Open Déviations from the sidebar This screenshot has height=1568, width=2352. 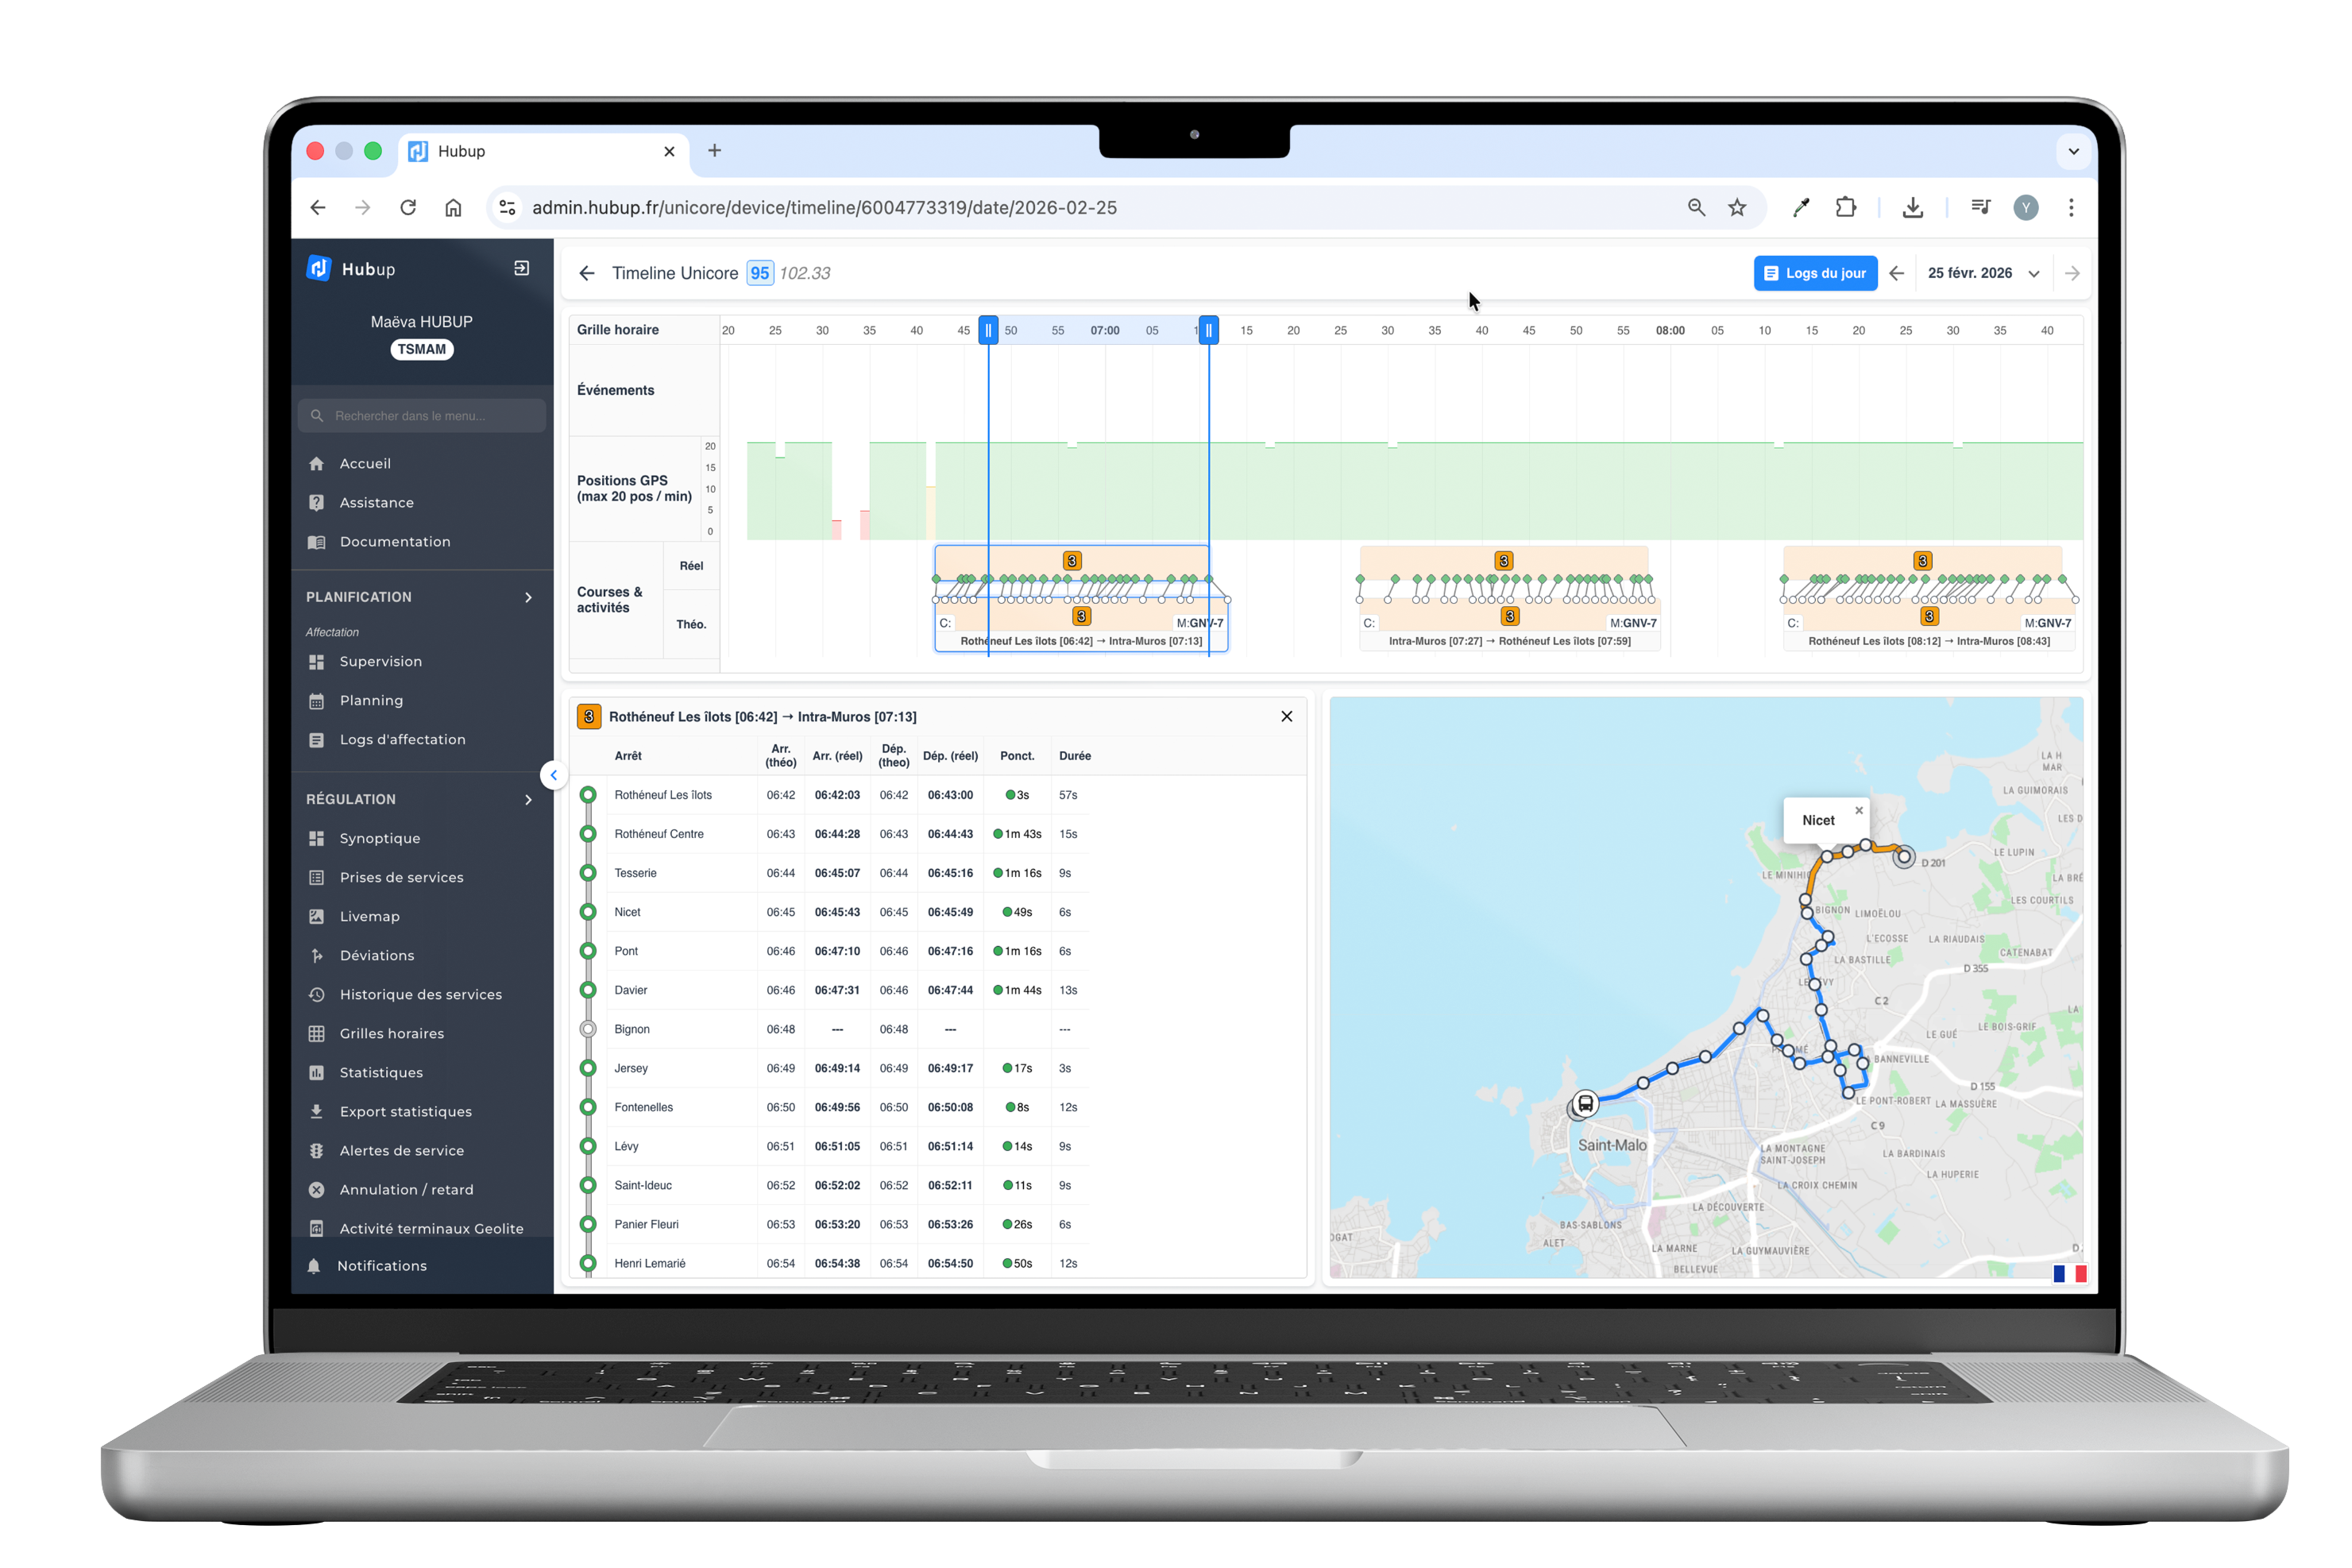pos(376,955)
